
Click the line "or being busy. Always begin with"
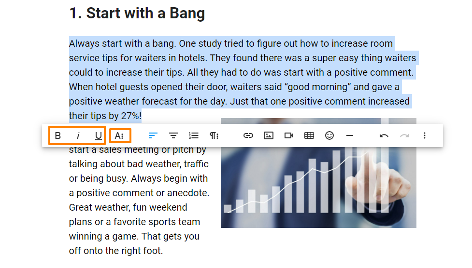point(139,178)
